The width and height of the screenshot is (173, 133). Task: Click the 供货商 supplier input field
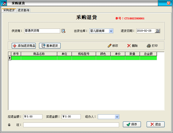pos(42,31)
